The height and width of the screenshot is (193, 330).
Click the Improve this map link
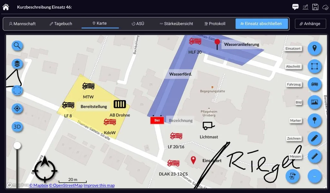99,185
